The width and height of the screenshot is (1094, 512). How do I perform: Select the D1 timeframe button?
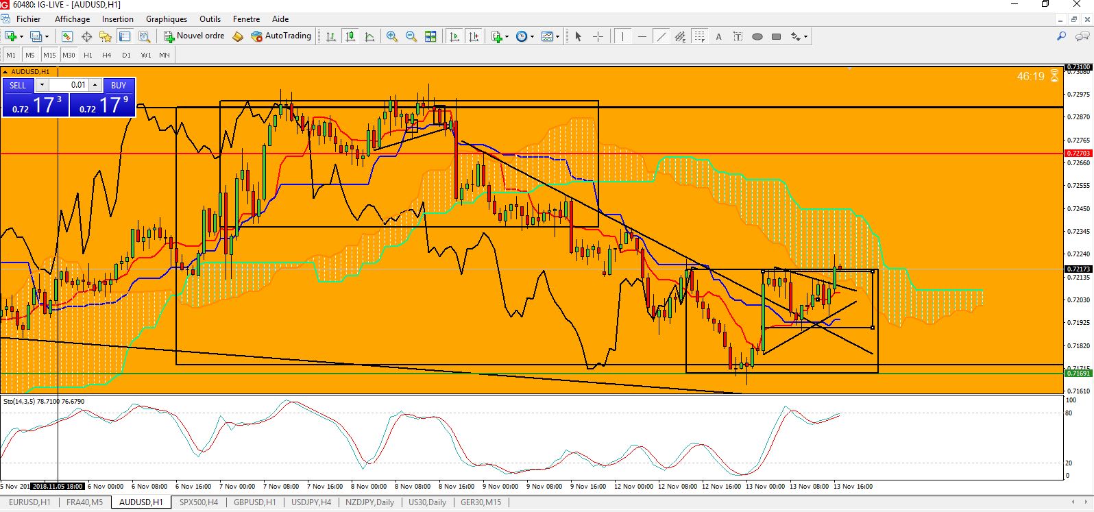coord(126,55)
